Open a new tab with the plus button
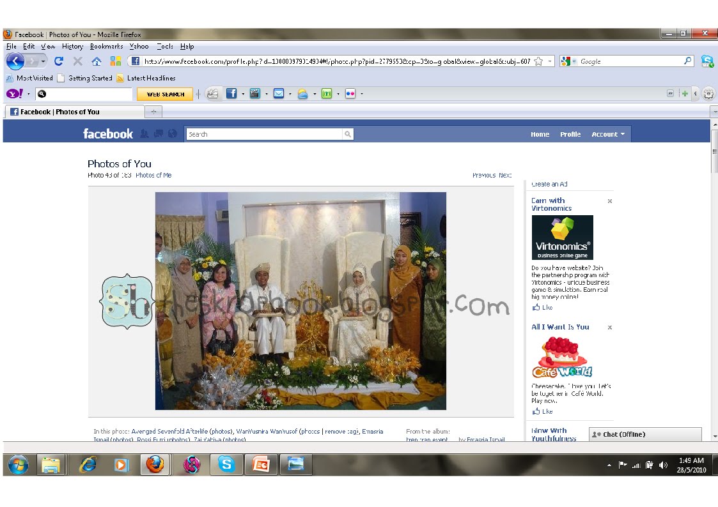 (x=153, y=112)
